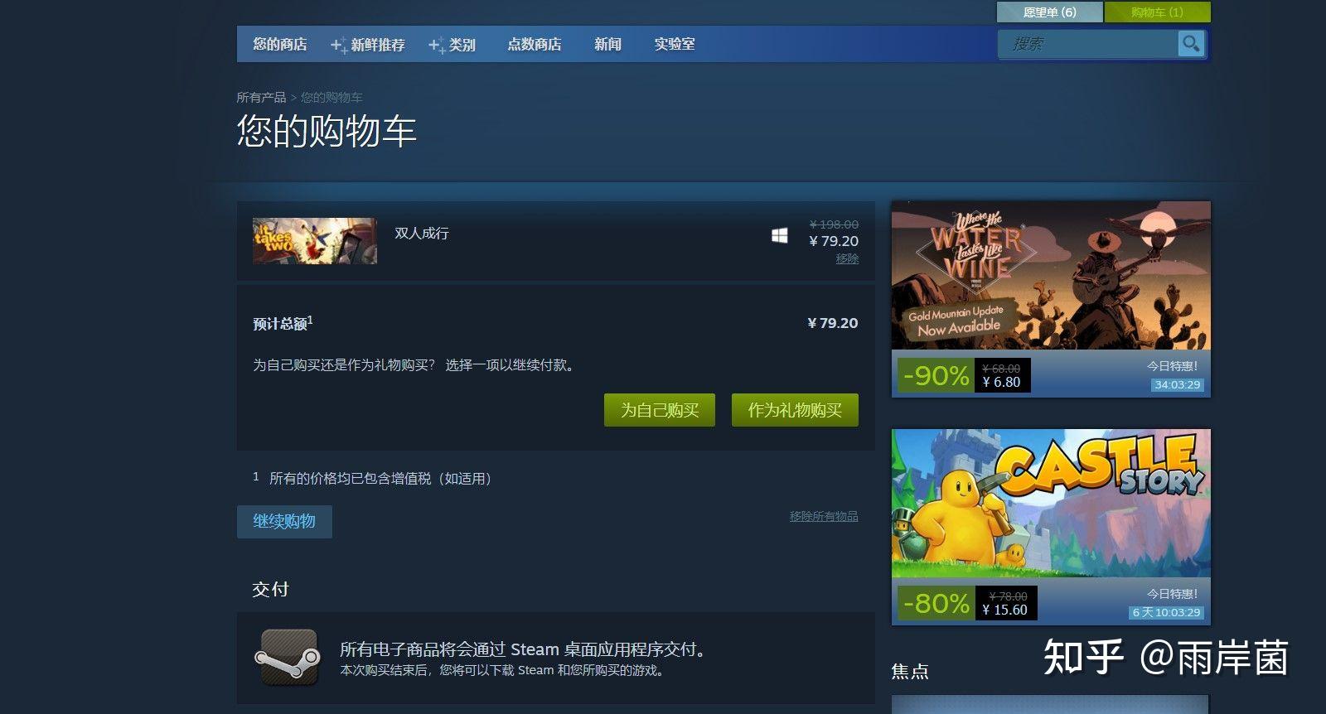Focus the 搜索 search input field

point(1087,44)
